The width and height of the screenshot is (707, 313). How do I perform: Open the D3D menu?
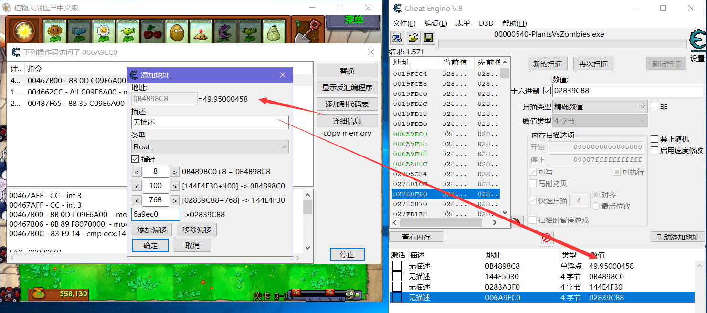pos(486,23)
